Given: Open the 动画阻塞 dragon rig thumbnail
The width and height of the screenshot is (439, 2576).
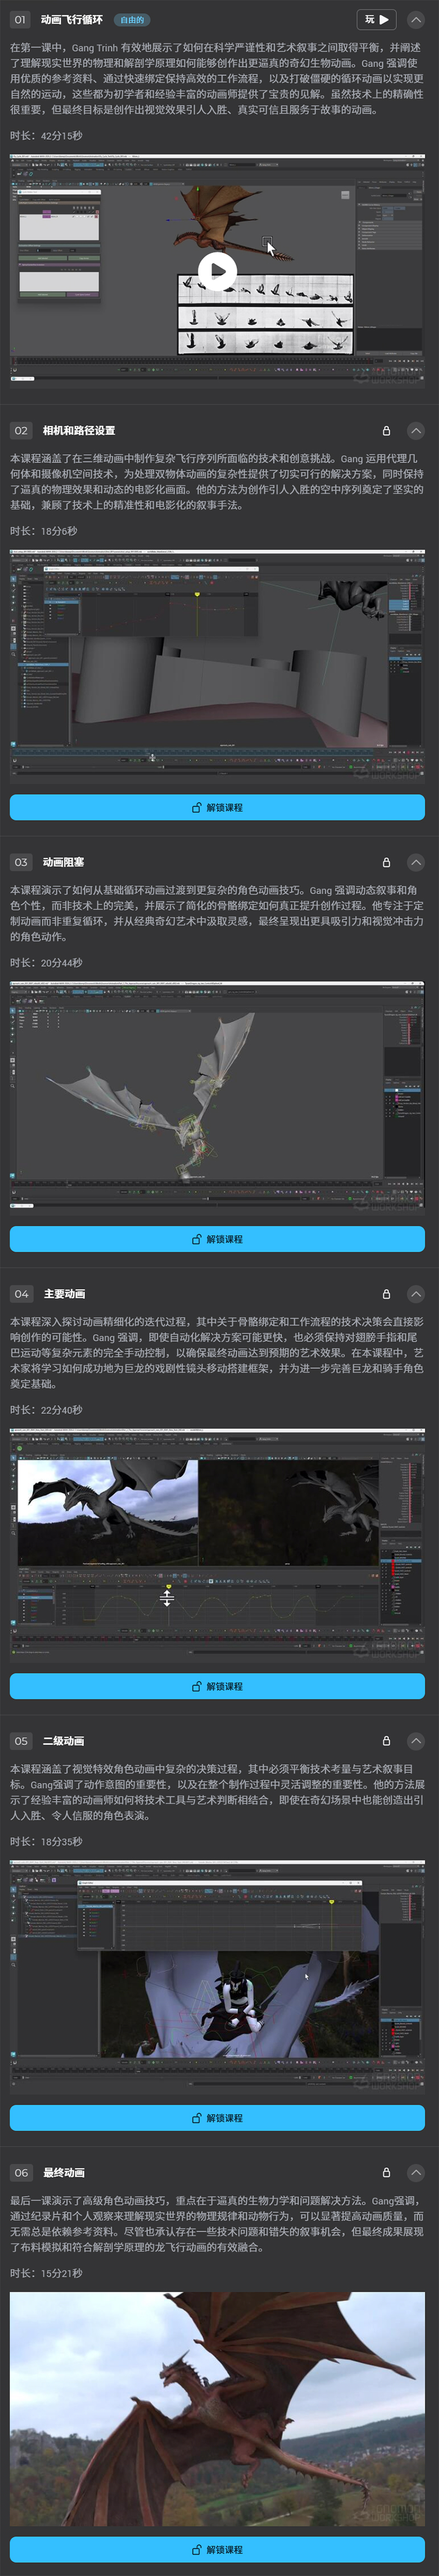Looking at the screenshot, I should 217,1097.
